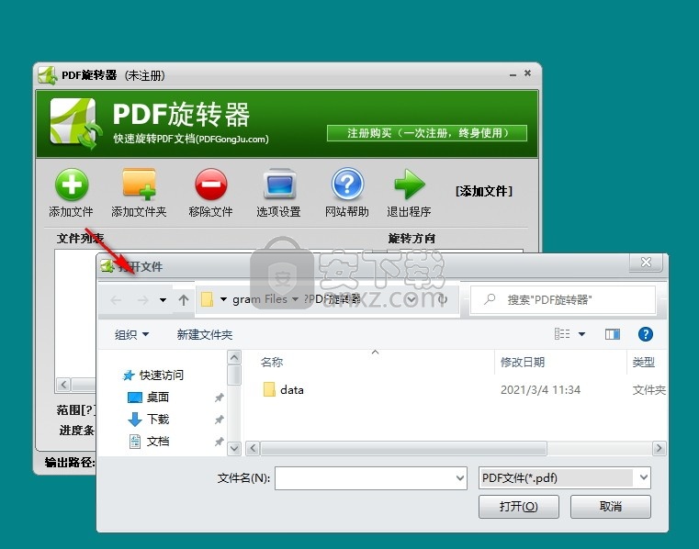Click the pin icon next to 文档
This screenshot has width=699, height=549.
[219, 442]
